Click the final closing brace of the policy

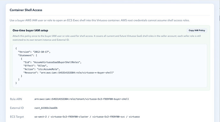point(16,83)
